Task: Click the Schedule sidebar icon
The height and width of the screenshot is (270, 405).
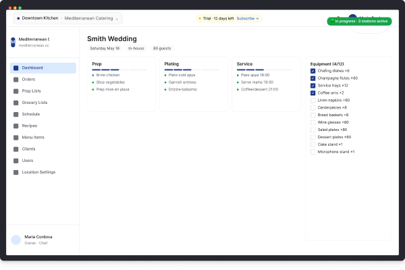Action: [16, 115]
